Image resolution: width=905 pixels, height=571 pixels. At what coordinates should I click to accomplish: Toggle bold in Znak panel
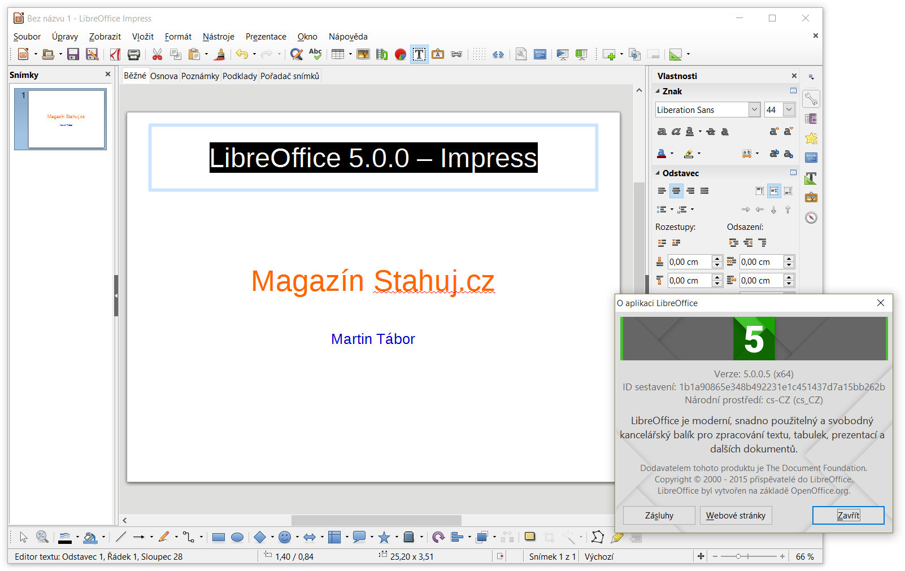662,132
